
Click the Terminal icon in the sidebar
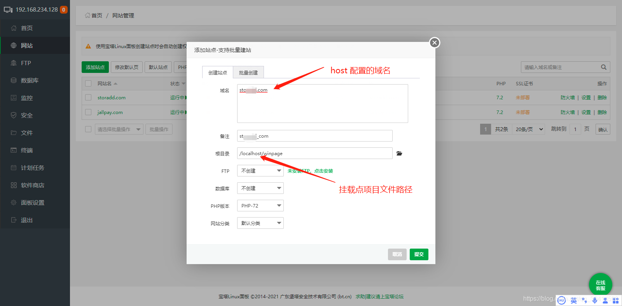14,150
